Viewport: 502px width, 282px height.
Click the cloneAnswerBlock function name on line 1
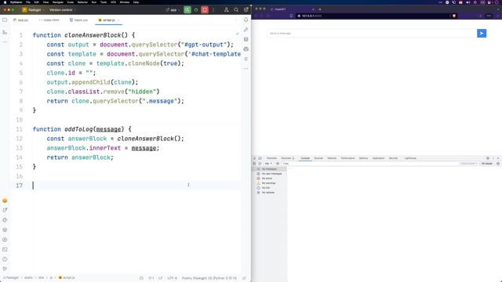(x=93, y=35)
